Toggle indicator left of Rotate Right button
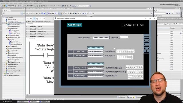 [70, 76]
